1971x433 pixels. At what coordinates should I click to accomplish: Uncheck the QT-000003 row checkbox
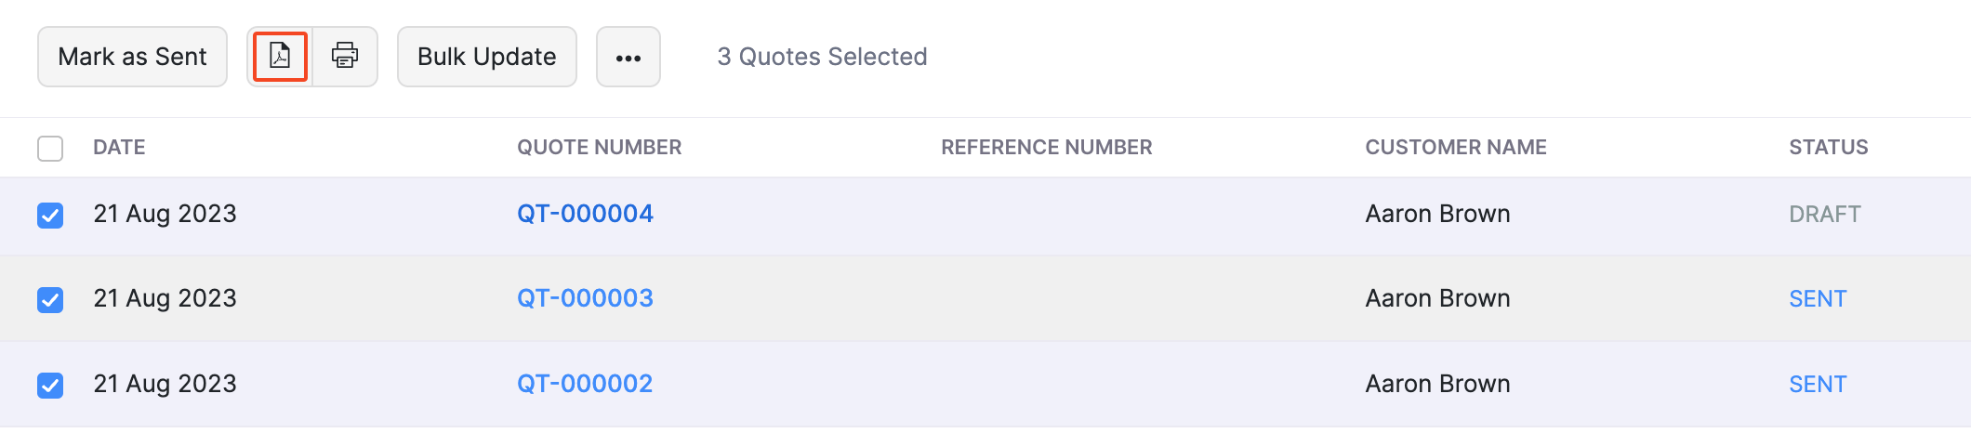[50, 300]
